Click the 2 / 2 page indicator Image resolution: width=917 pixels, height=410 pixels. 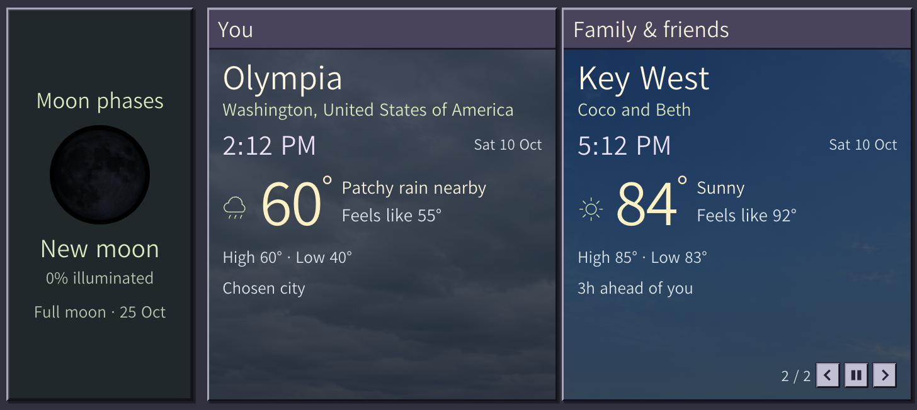pyautogui.click(x=796, y=376)
